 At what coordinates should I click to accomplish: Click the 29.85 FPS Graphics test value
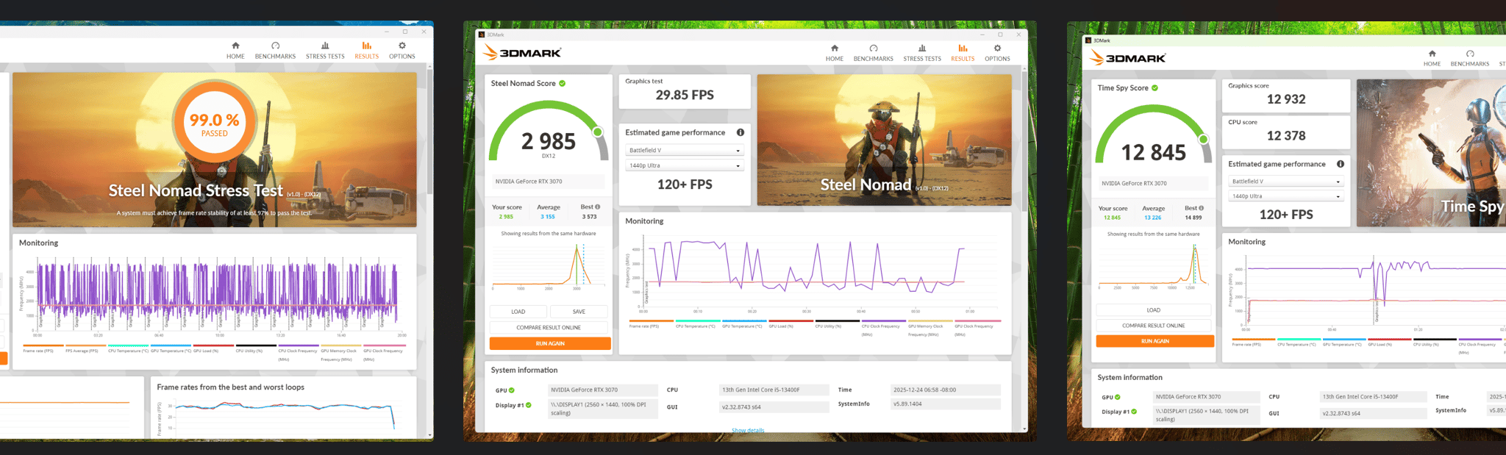pyautogui.click(x=685, y=95)
